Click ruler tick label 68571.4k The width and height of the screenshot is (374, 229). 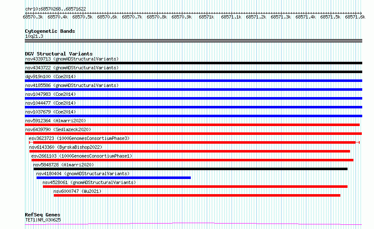[x=306, y=17]
